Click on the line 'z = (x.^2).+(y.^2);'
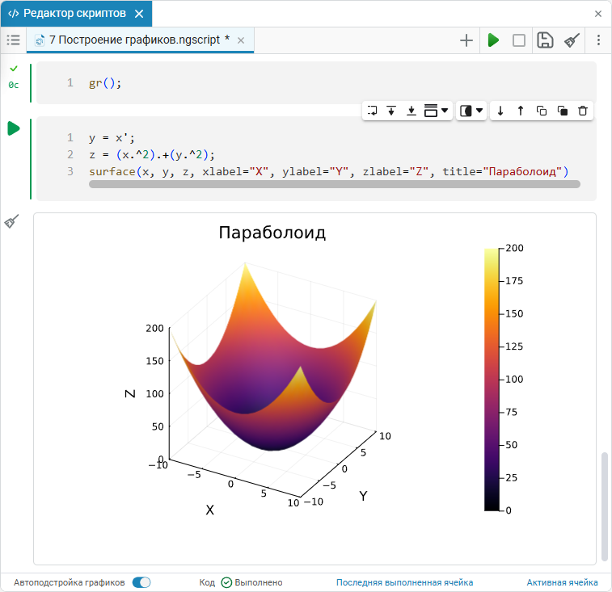The width and height of the screenshot is (612, 592). tap(152, 155)
